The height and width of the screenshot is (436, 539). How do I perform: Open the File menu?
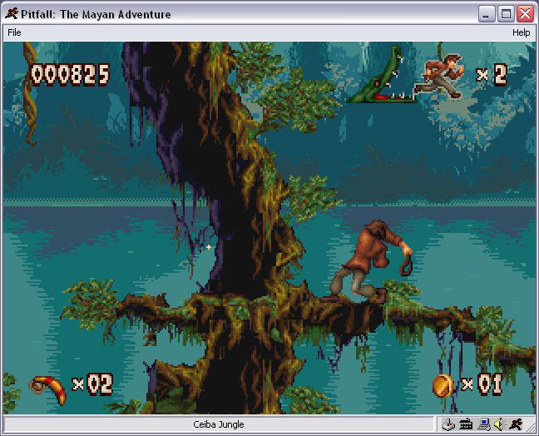point(14,32)
